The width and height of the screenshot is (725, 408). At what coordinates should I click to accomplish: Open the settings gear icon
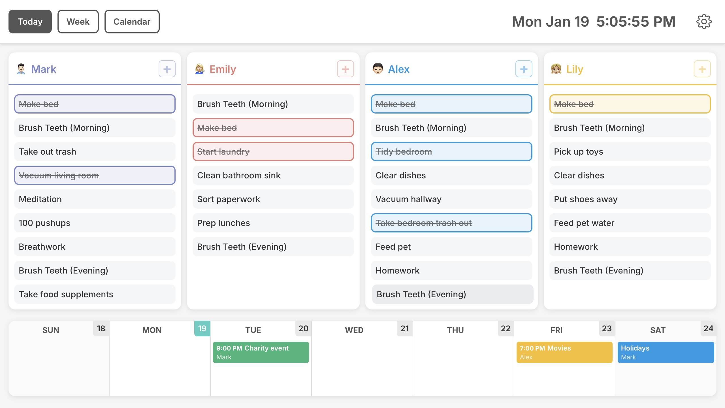(704, 22)
